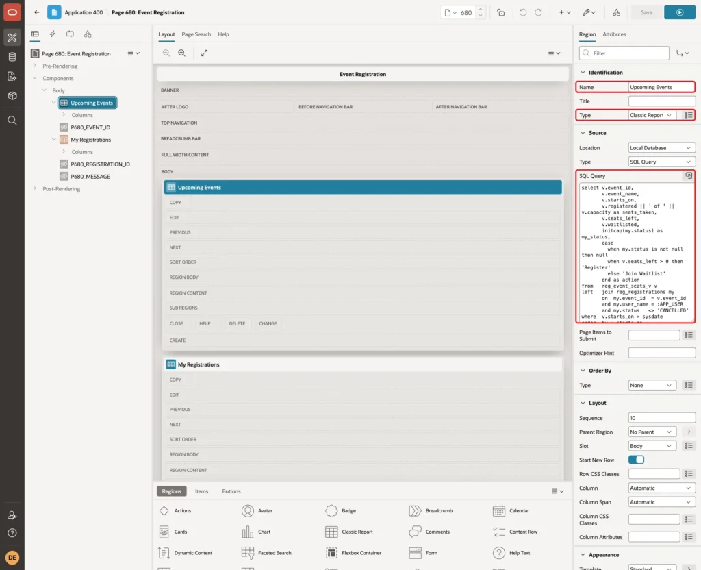The image size is (701, 570).
Task: Open App Builder in the left sidebar
Action: [x=12, y=38]
